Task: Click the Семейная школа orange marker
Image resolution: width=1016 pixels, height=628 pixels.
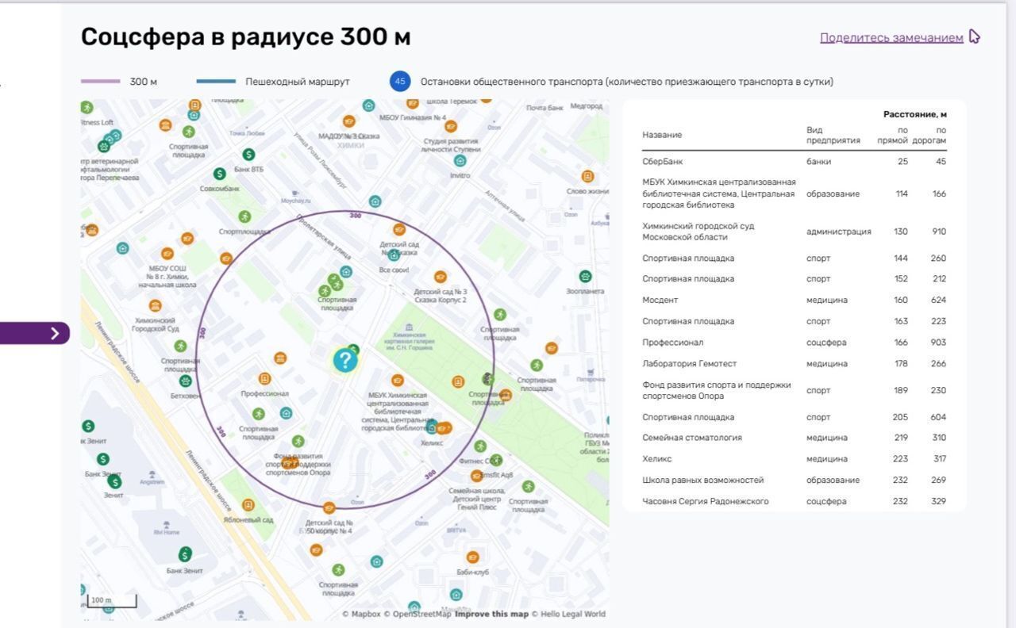Action: pos(476,476)
